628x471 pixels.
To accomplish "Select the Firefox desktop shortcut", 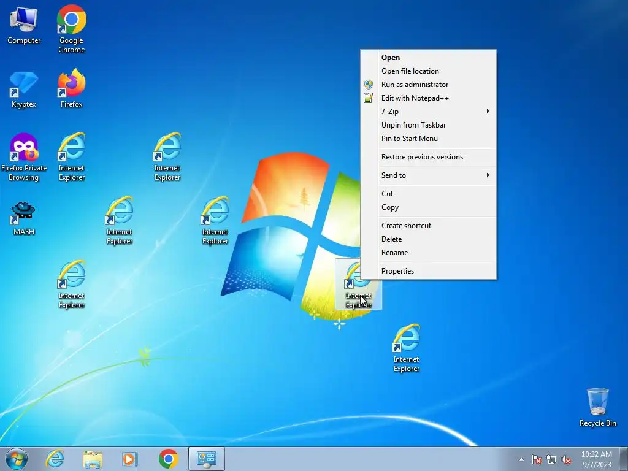I will click(72, 88).
